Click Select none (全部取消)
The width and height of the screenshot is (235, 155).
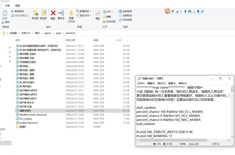(125, 15)
